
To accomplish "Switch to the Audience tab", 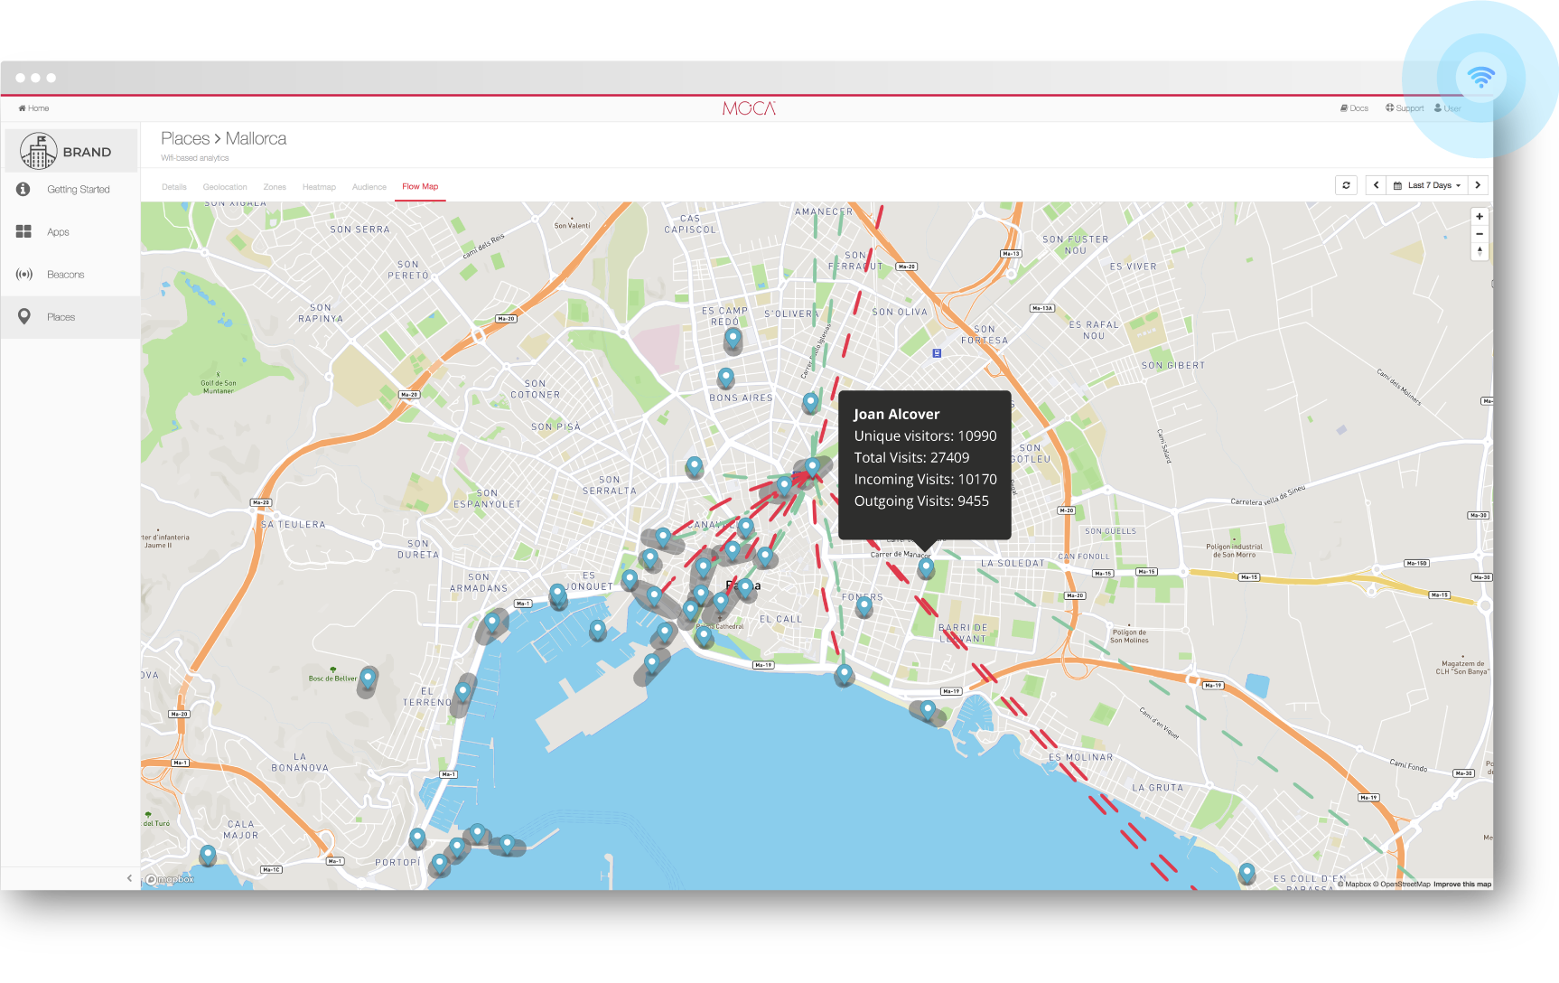I will (369, 187).
